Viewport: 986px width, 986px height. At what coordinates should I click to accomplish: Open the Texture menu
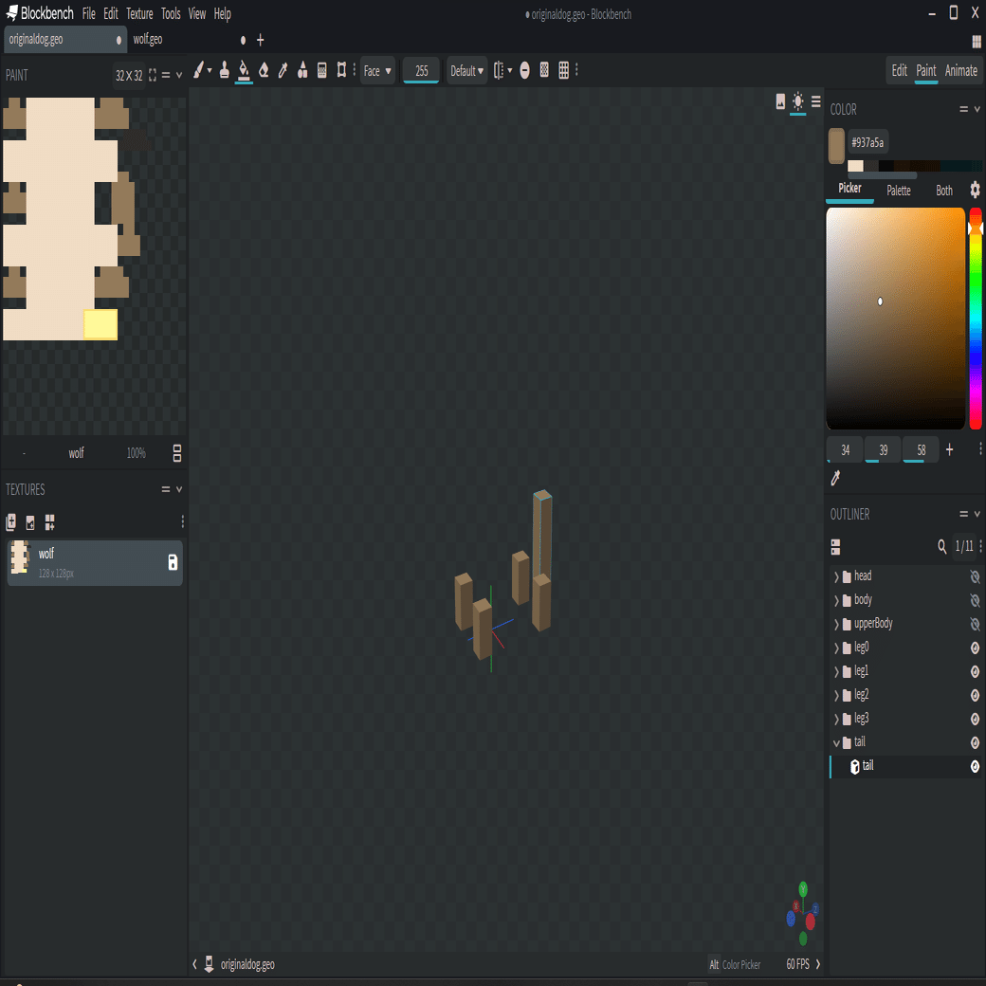[x=139, y=13]
